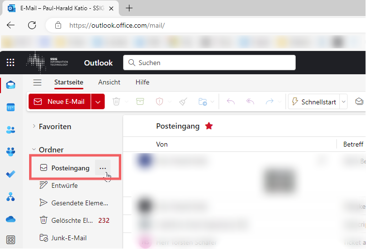Open the app launcher grid icon
Viewport: 366px width, 249px height.
click(11, 63)
